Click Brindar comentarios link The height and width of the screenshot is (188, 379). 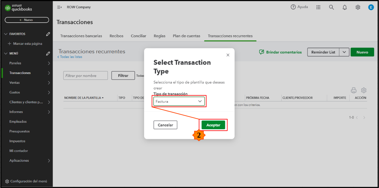280,52
